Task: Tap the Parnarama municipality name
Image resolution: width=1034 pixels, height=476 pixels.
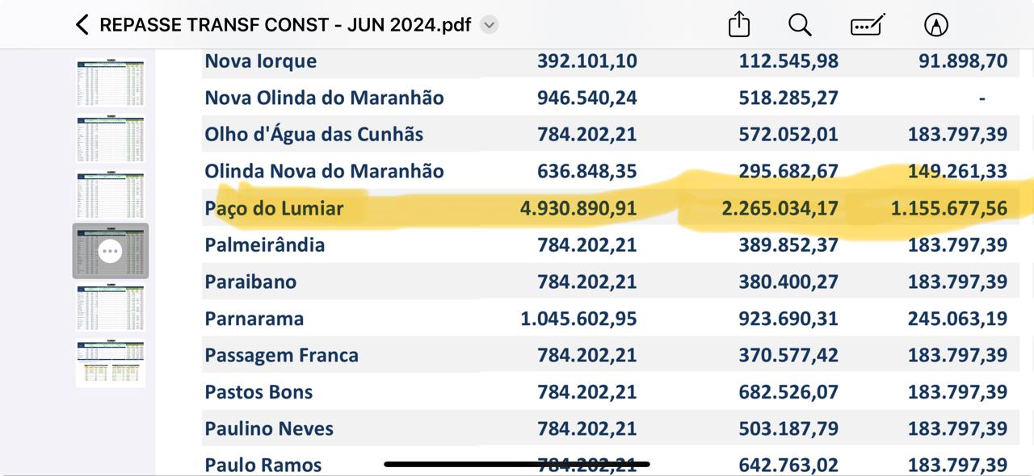Action: pos(254,319)
